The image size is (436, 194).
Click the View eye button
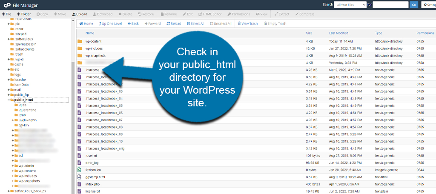pos(262,14)
